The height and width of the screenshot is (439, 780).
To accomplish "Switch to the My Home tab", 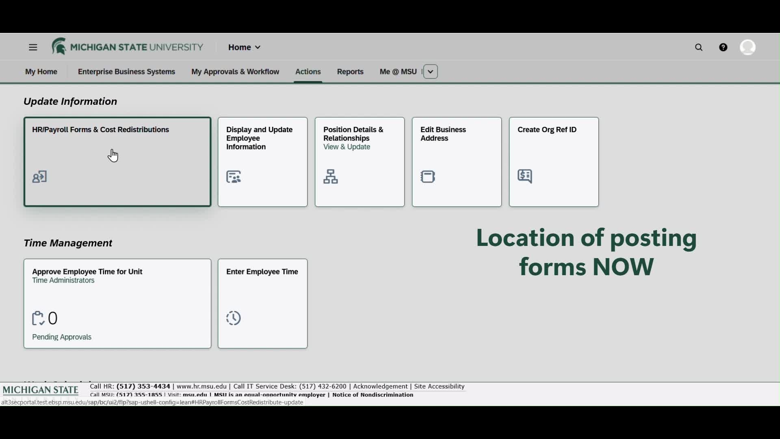I will tap(41, 72).
